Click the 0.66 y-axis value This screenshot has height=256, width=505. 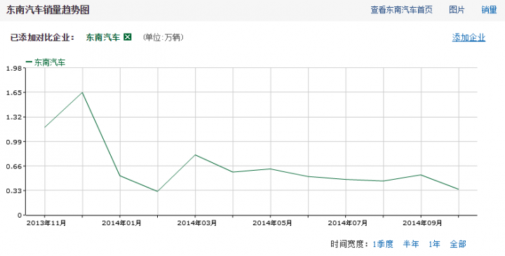(14, 166)
